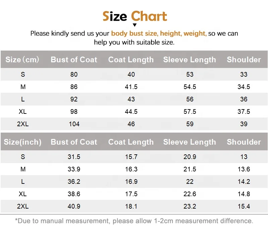268x227 pixels.
Task: Click Bust of Coat header in cm table
Action: (x=74, y=60)
